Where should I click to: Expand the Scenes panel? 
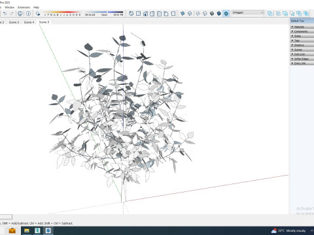[302, 50]
